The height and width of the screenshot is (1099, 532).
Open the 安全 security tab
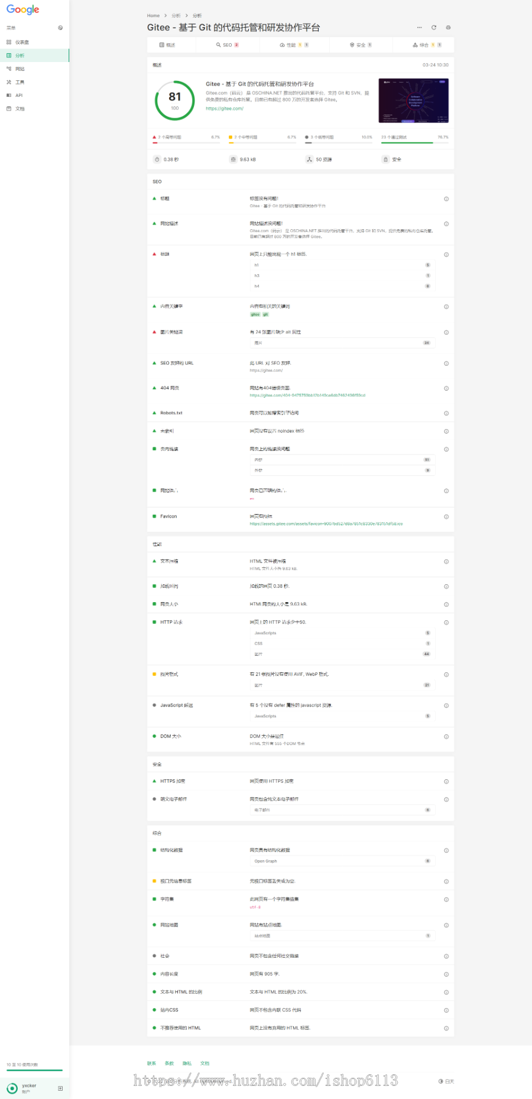click(x=361, y=45)
